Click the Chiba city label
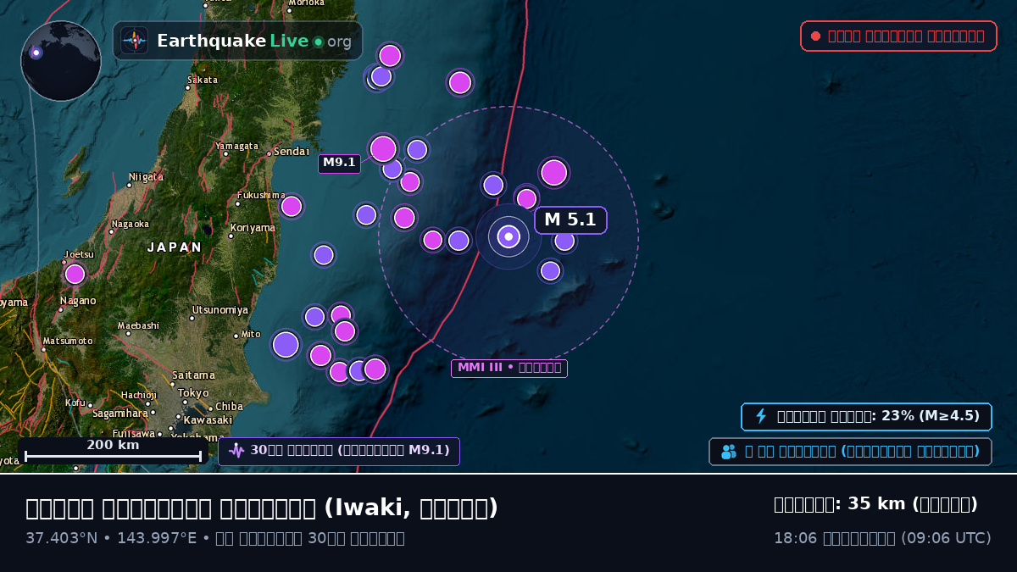This screenshot has width=1017, height=572. [230, 407]
